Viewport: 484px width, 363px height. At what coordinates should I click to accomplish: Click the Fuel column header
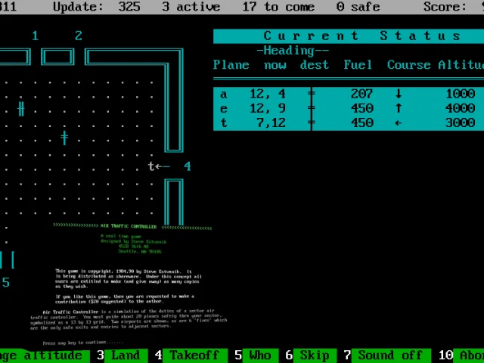pyautogui.click(x=358, y=65)
